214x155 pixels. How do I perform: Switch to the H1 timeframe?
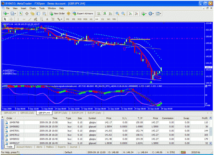click(91, 19)
